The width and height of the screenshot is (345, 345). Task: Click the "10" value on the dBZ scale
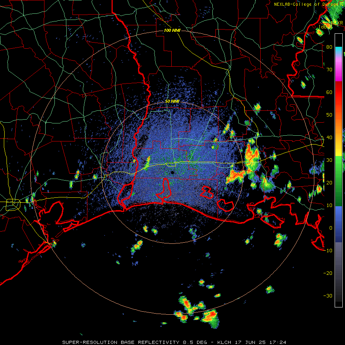[329, 205]
